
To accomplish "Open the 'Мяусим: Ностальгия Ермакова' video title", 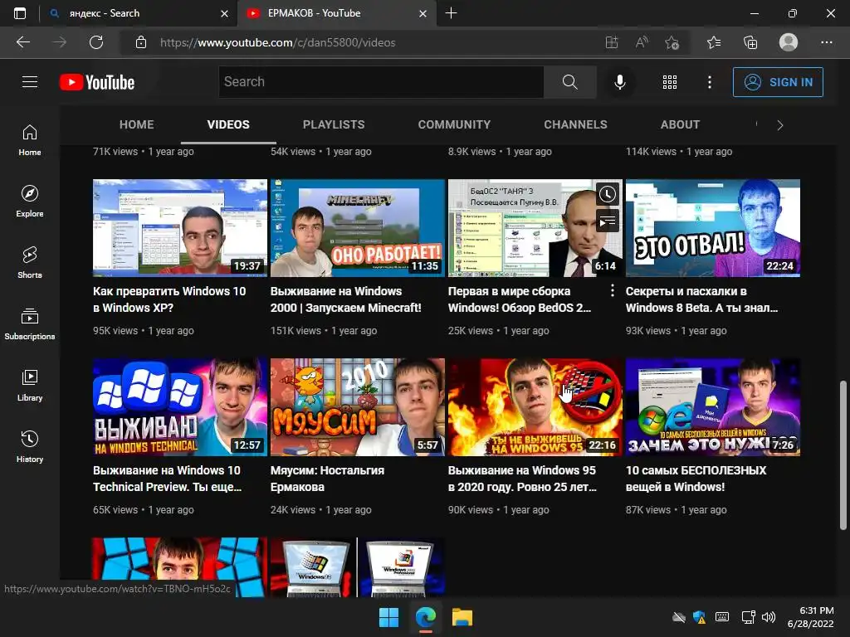I will [327, 479].
